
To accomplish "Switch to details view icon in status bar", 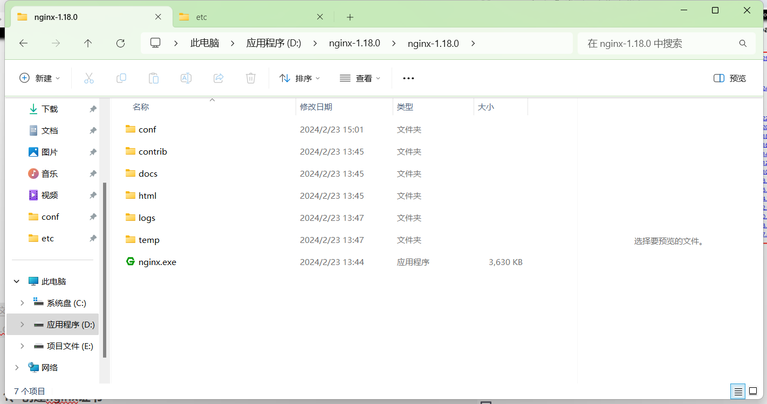I will click(x=738, y=392).
